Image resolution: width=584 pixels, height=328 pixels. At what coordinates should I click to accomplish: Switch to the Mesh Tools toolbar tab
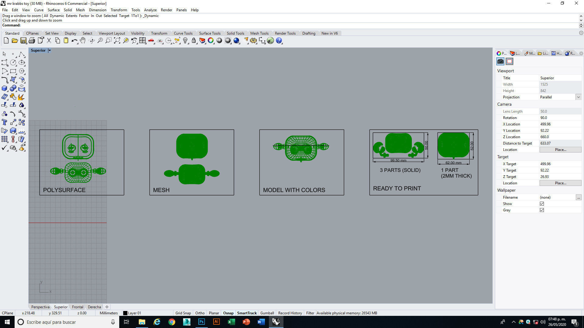coord(259,33)
